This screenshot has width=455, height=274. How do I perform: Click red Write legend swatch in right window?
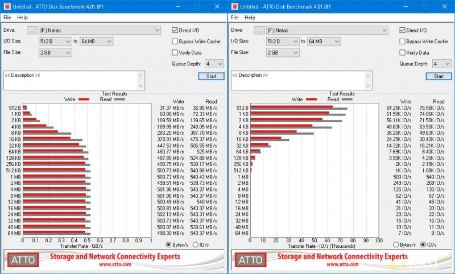[311, 99]
